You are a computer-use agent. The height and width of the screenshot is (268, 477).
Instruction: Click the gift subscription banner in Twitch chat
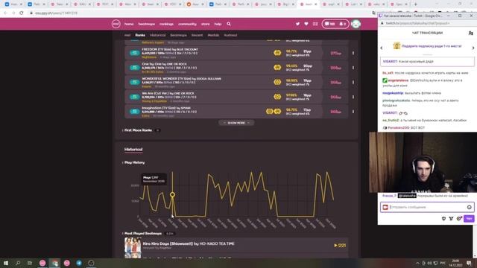coord(427,46)
